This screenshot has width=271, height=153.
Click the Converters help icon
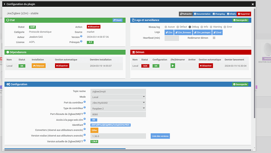point(85,129)
